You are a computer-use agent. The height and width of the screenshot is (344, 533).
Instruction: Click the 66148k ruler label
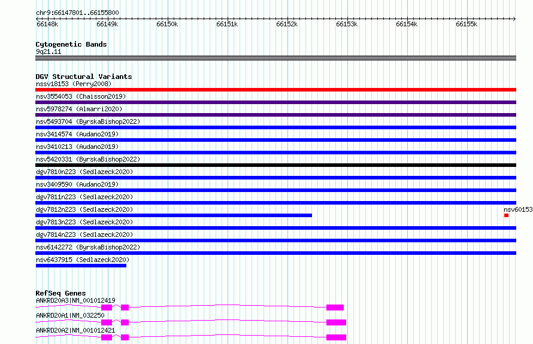tap(47, 24)
